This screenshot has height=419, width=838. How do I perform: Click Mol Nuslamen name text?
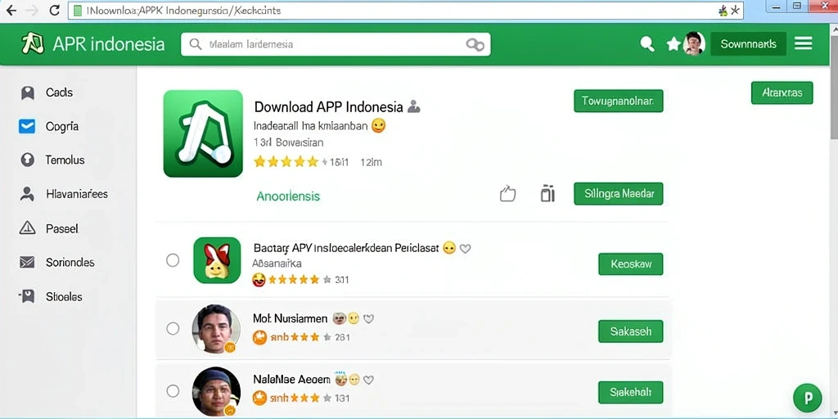(x=291, y=318)
